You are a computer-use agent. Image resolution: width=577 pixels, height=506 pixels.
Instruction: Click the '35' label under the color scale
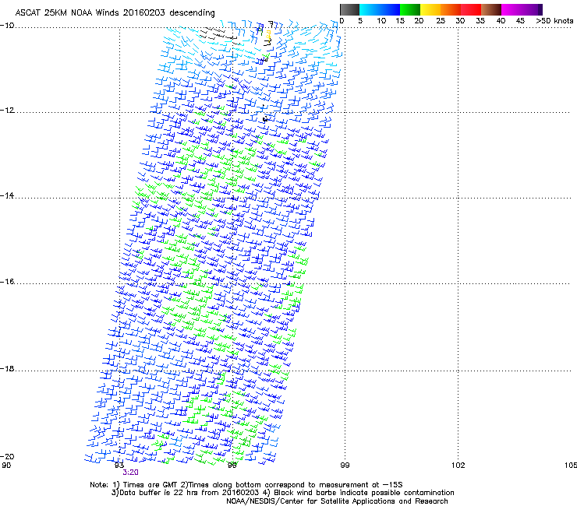point(480,21)
